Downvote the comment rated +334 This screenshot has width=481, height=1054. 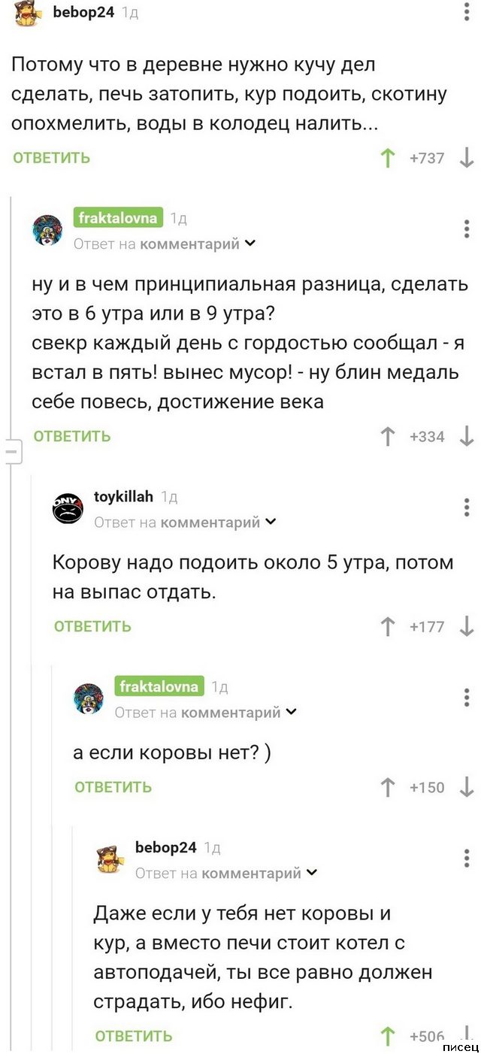[467, 436]
